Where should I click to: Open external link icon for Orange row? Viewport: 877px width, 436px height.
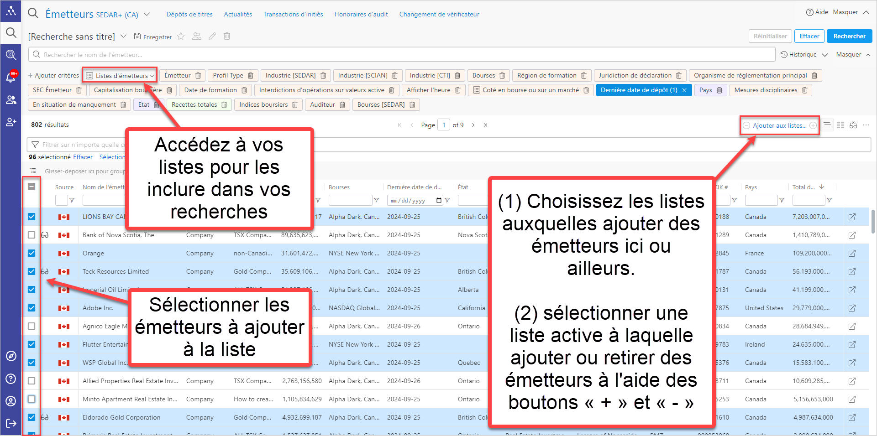[852, 254]
